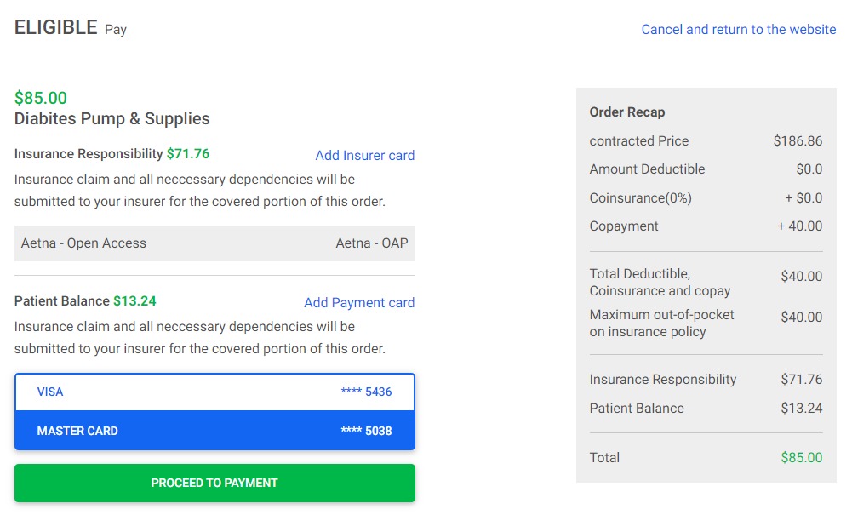Cancel and return to the website
This screenshot has width=852, height=515.
(738, 30)
